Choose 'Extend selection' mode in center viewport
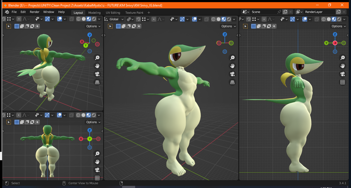351x188 pixels. tap(123, 26)
